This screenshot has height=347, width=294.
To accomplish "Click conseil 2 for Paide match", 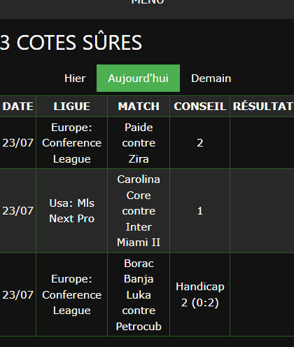I will point(200,143).
